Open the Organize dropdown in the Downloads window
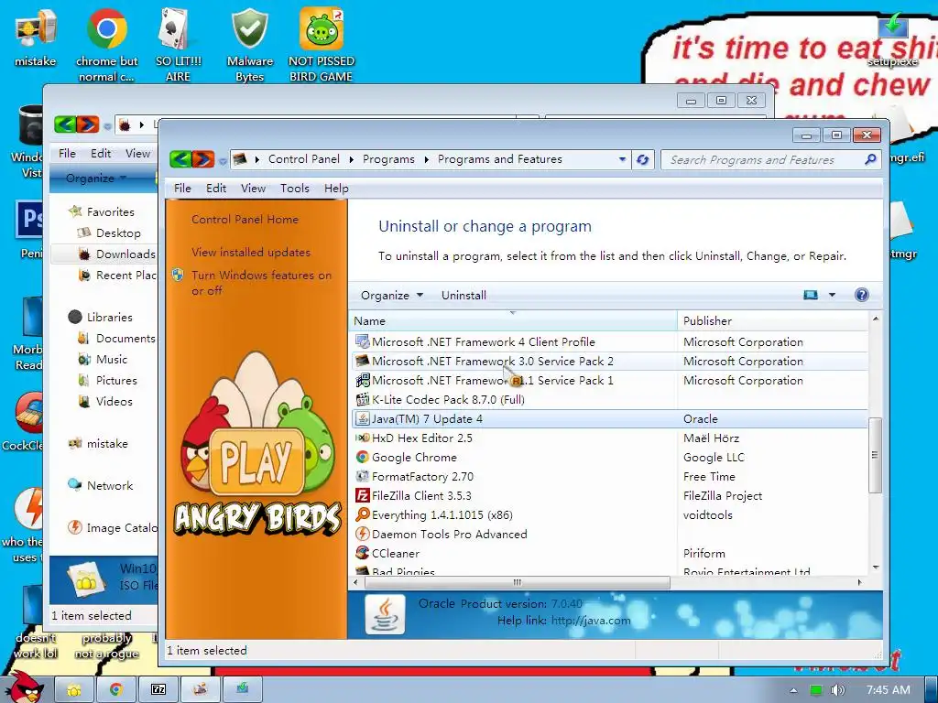This screenshot has width=938, height=703. pos(95,178)
